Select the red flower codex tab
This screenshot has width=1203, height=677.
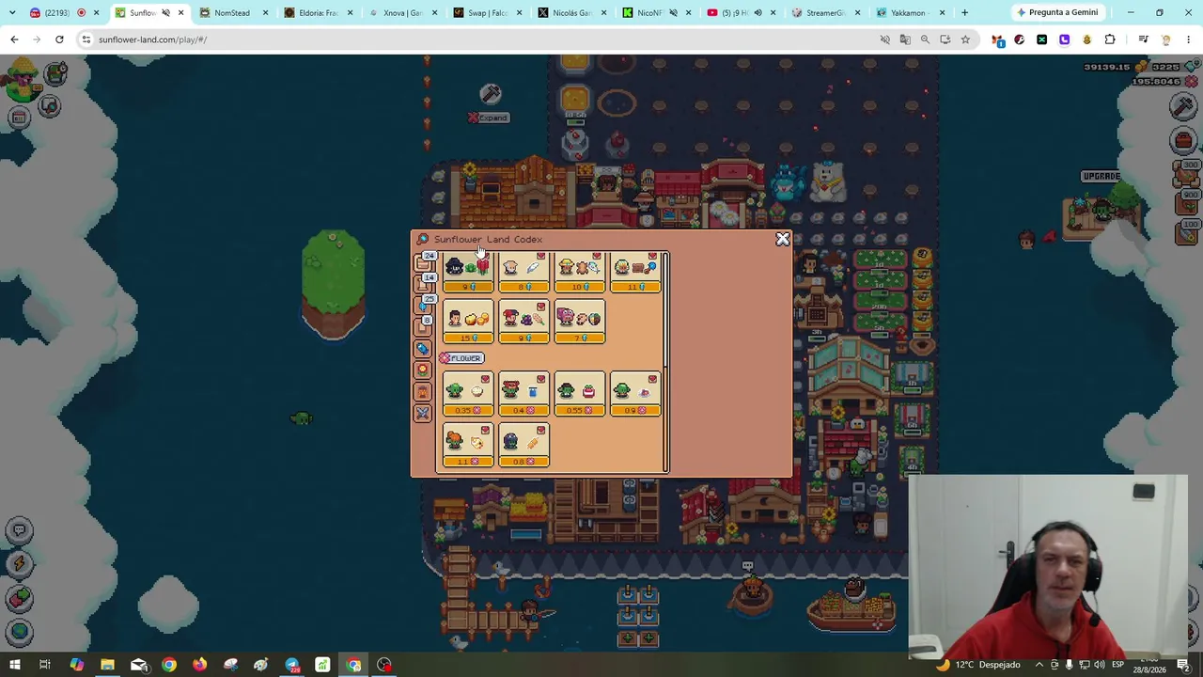(x=423, y=370)
